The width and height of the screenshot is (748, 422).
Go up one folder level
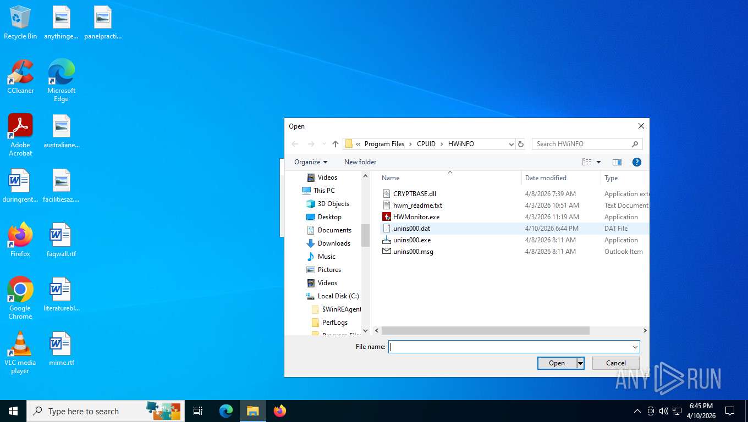[x=335, y=144]
